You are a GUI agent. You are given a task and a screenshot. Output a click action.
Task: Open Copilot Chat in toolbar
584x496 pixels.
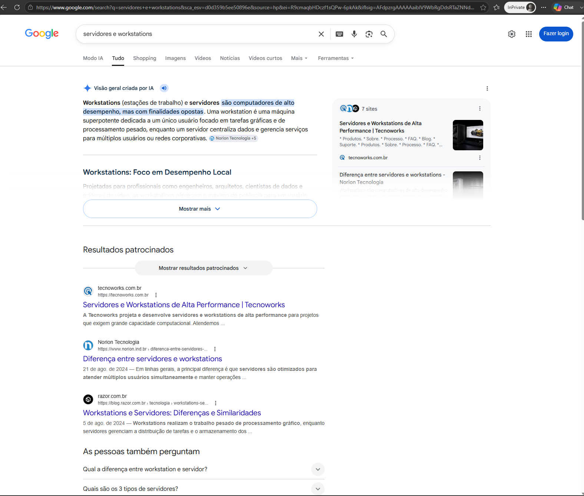click(564, 7)
